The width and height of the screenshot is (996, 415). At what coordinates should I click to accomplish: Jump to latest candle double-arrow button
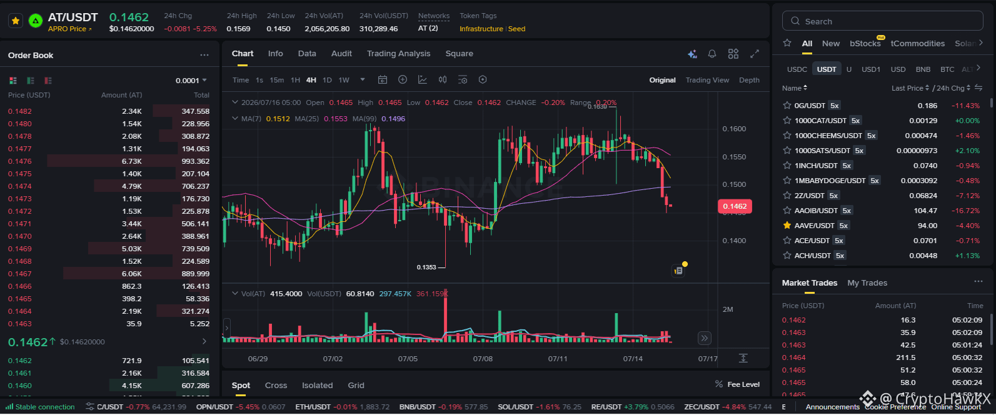coord(705,338)
